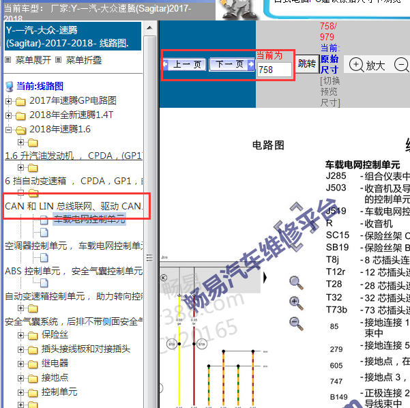410x408 pixels.
Task: Go to next page with 下一页 button
Action: (x=232, y=64)
